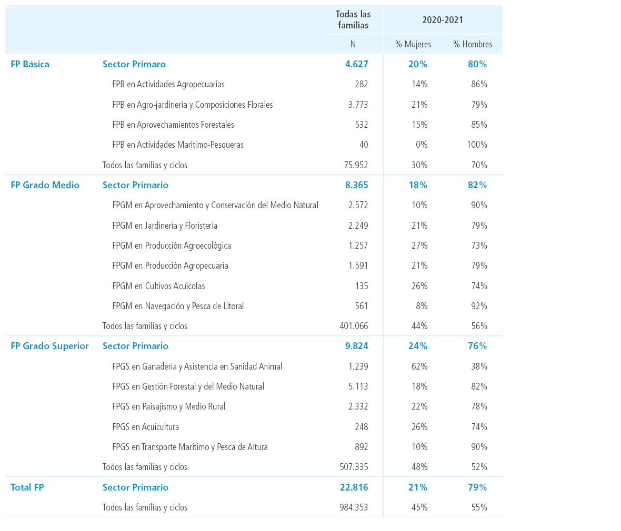Viewport: 621px width, 531px height.
Task: Select FPGM en Navegación y Pesca de Litoral
Action: [178, 307]
